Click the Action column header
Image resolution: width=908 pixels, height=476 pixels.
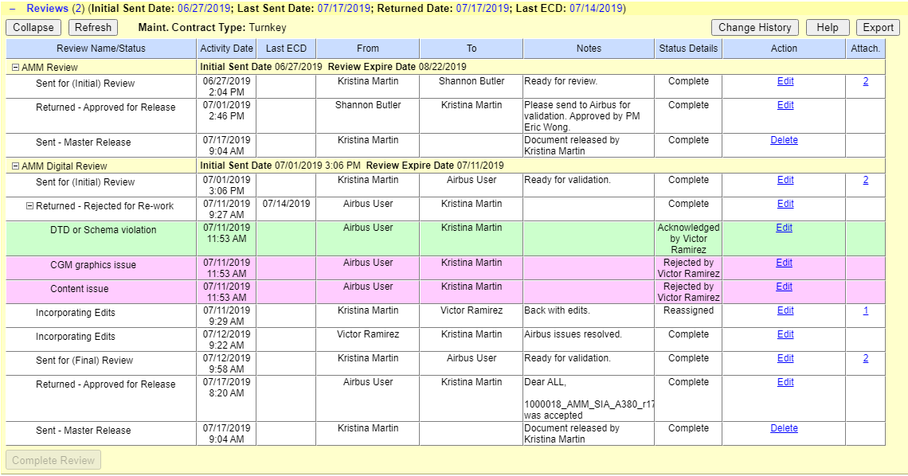[x=784, y=49]
